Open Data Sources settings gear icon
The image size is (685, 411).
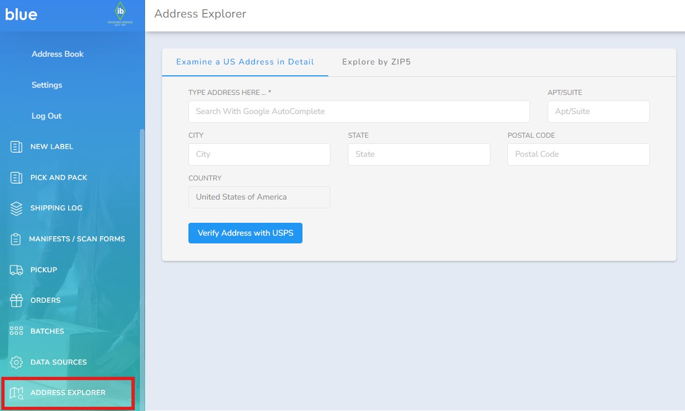16,361
